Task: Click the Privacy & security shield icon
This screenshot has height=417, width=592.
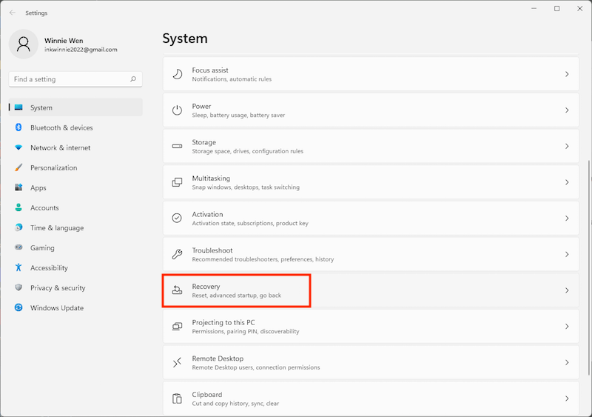Action: 18,287
